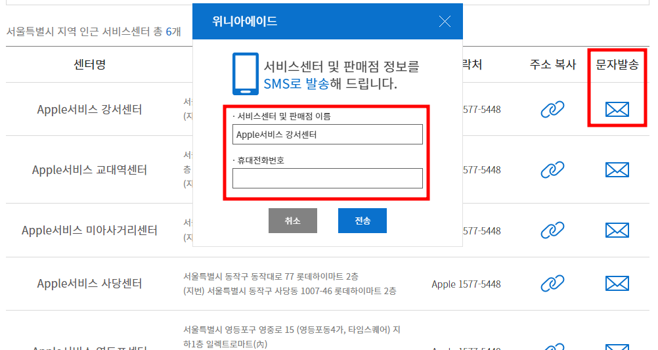This screenshot has height=350, width=658.
Task: Copy address link icon for Apple서비스 사당센터
Action: coord(552,284)
